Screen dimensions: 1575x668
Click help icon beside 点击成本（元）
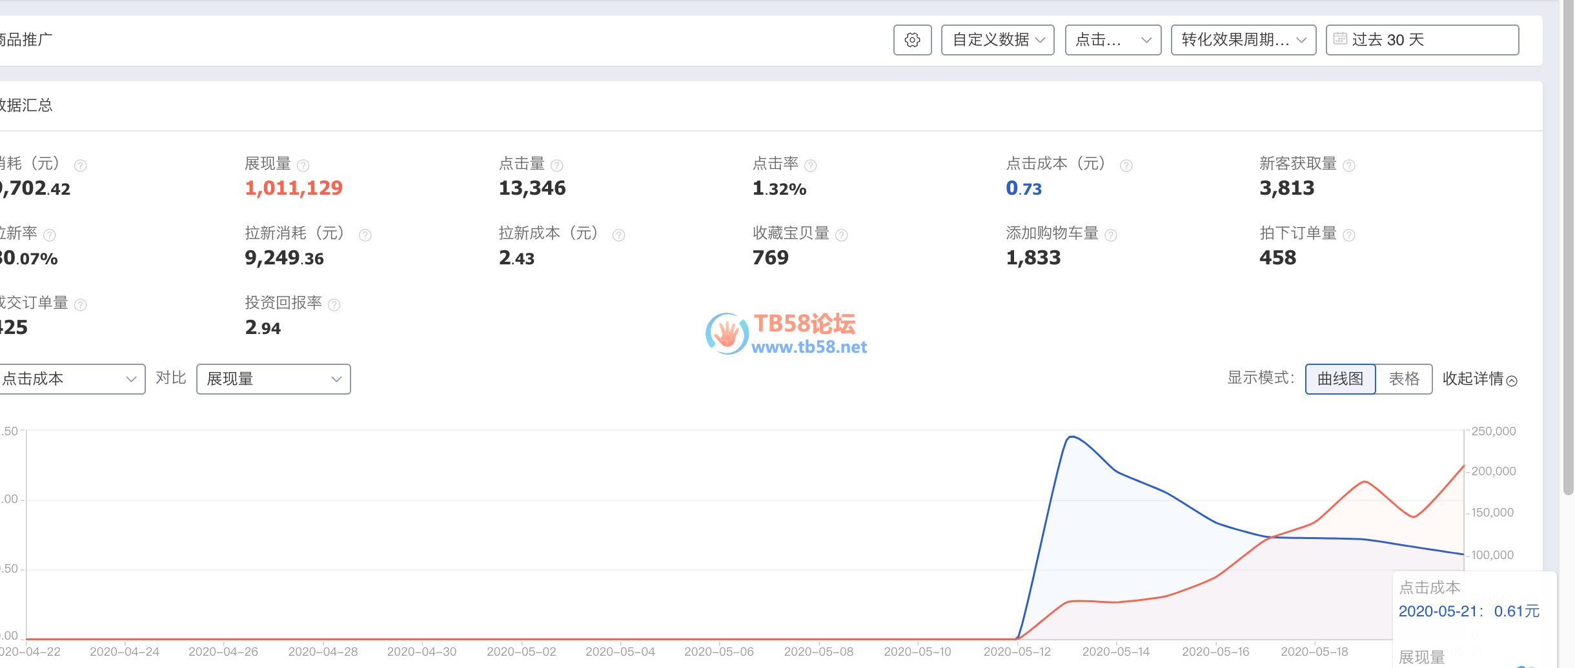tap(1126, 166)
